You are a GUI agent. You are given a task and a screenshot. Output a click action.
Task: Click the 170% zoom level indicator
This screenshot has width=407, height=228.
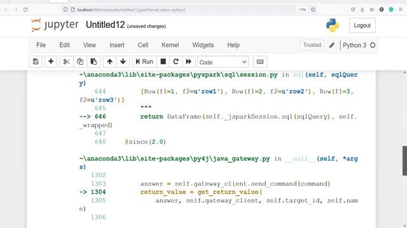pyautogui.click(x=302, y=9)
